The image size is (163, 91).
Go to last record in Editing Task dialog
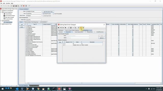point(65,28)
